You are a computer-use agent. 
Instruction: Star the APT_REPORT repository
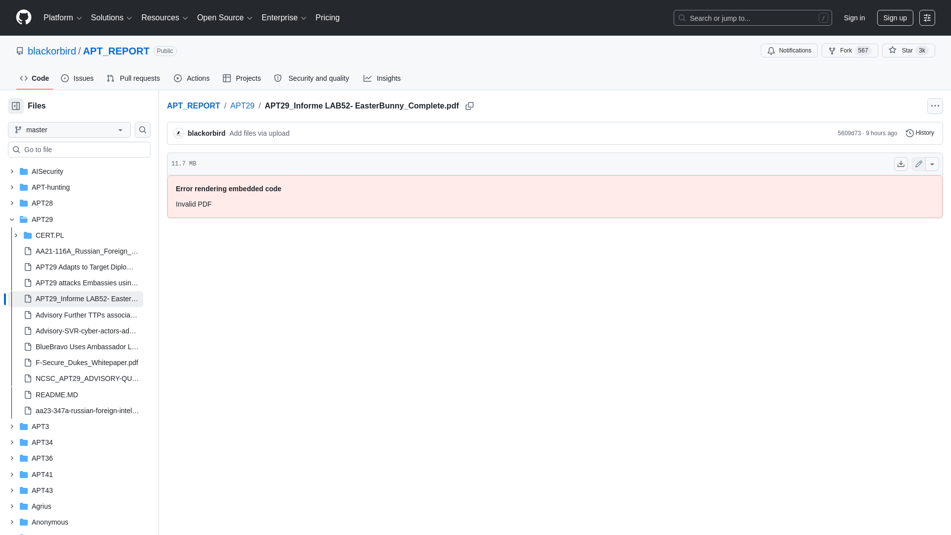(908, 51)
